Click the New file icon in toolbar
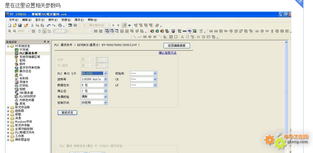Image resolution: width=313 pixels, height=153 pixels. 9,25
